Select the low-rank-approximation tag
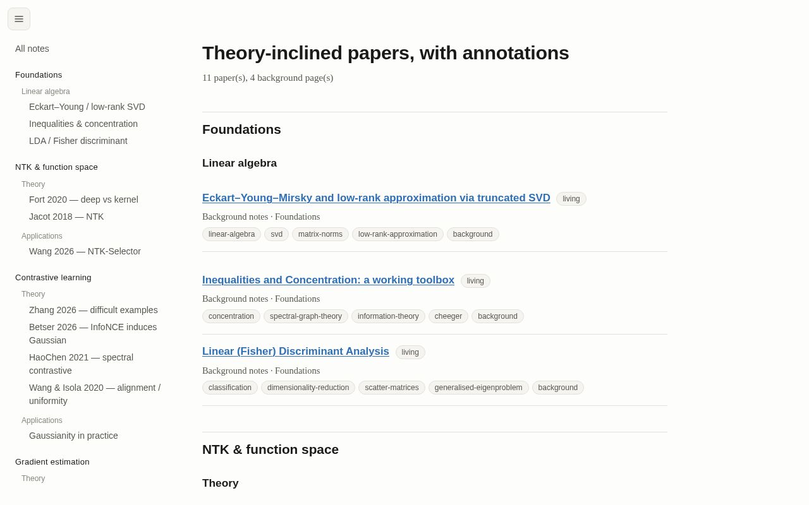The image size is (809, 505). 398,234
